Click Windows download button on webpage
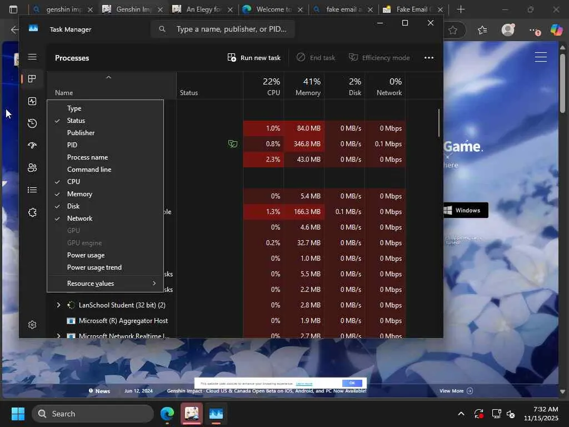Image resolution: width=569 pixels, height=427 pixels. point(466,210)
